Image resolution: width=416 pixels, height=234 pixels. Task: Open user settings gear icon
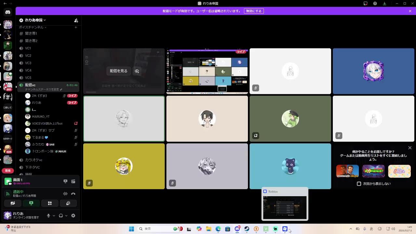click(x=73, y=215)
